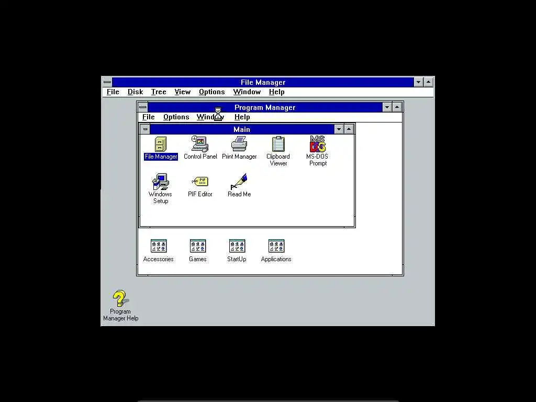
Task: Open the Help menu in Program Manager
Action: pyautogui.click(x=242, y=117)
